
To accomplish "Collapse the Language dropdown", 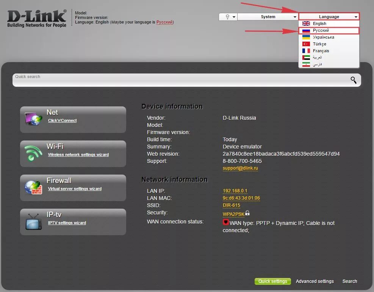I will pos(329,17).
